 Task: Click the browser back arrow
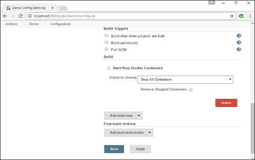5,16
